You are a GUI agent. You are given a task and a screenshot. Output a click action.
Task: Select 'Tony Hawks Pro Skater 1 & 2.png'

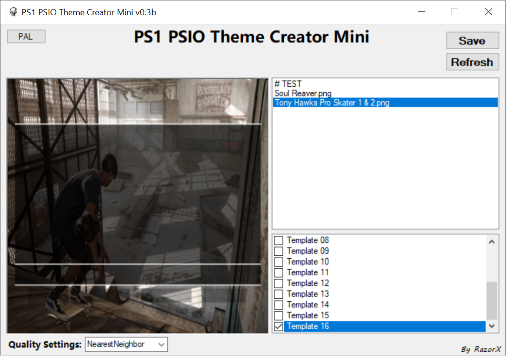(x=385, y=103)
